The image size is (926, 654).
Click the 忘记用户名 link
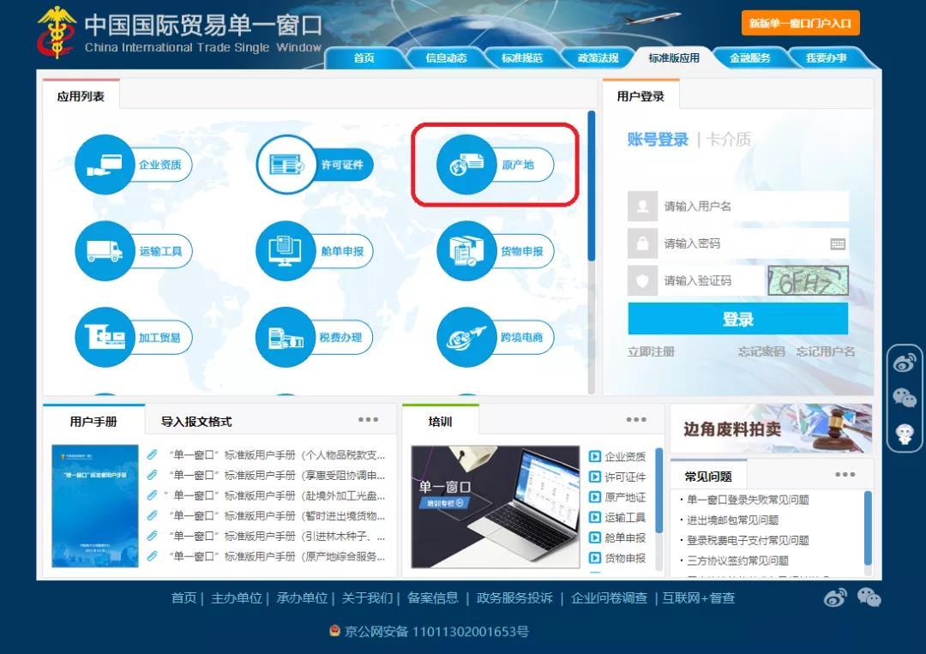coord(825,351)
